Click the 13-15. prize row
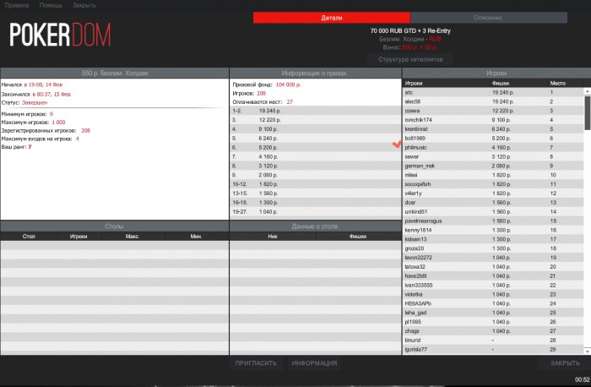Viewport: 591px width, 387px height. [x=316, y=193]
